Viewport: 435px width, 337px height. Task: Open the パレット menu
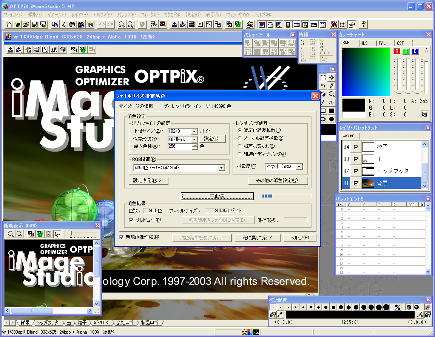pyautogui.click(x=126, y=15)
